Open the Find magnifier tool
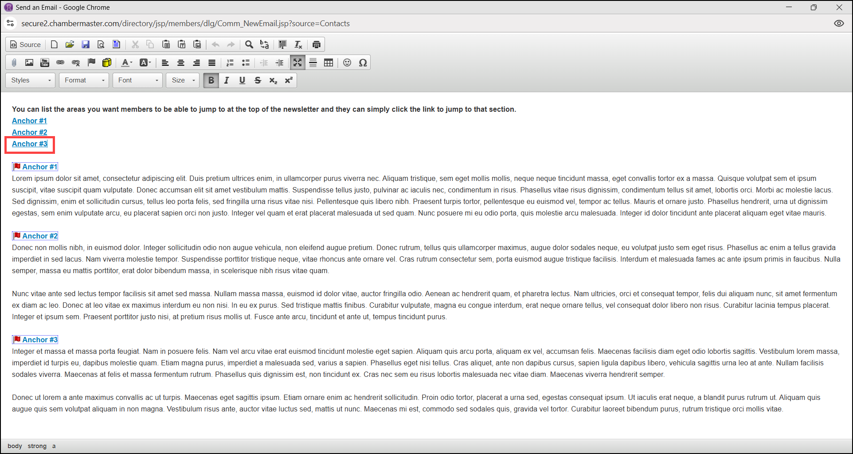 tap(249, 44)
